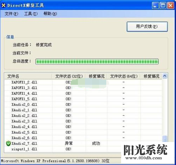Click the 文件状态(32位) column header
Screen dimensions: 176x165
69,76
